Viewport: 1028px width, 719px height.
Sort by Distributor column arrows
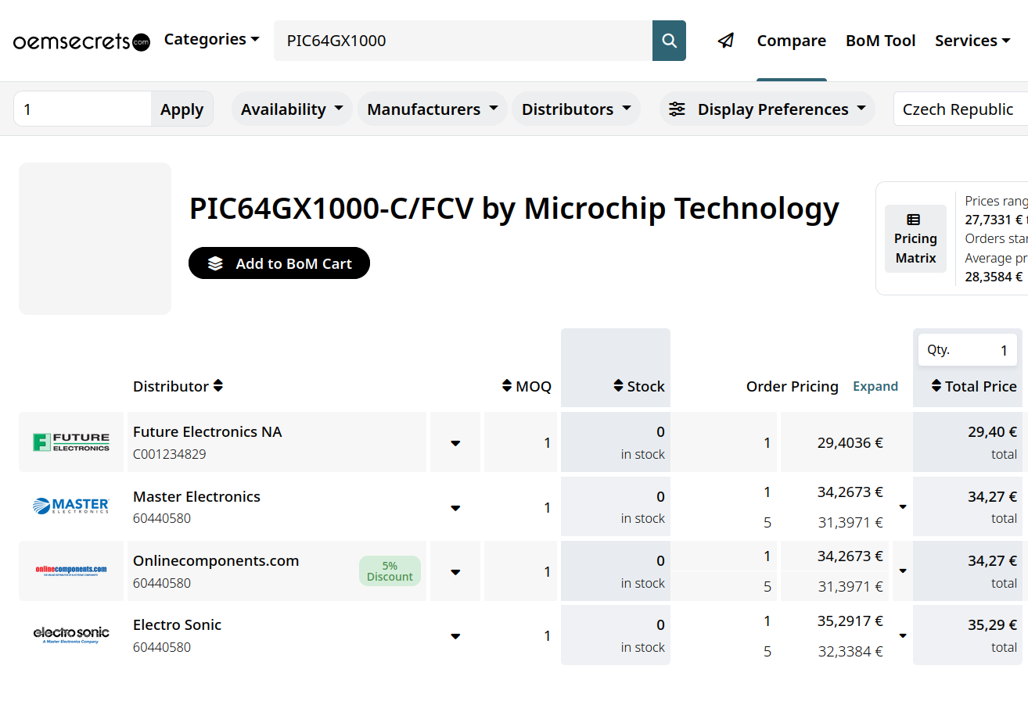[x=218, y=386]
